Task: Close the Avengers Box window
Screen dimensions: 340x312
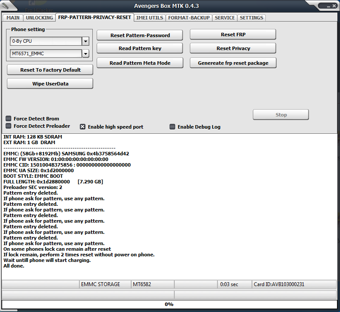Action: pos(334,6)
